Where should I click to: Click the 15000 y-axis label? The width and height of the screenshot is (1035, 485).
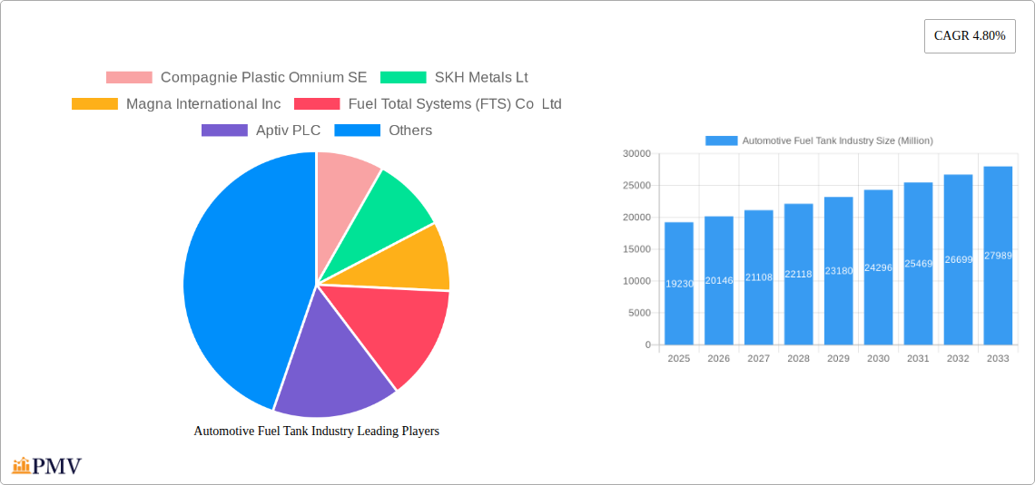(636, 249)
